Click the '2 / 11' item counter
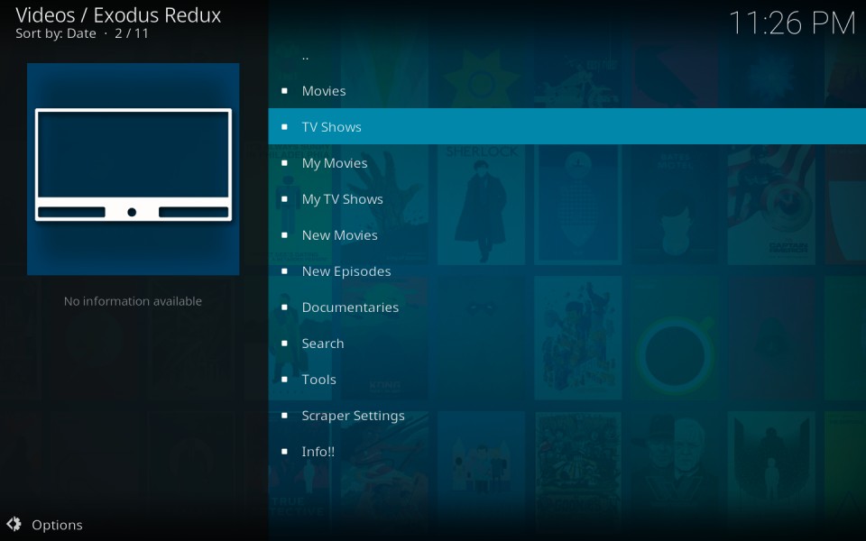This screenshot has width=866, height=541. click(x=132, y=33)
